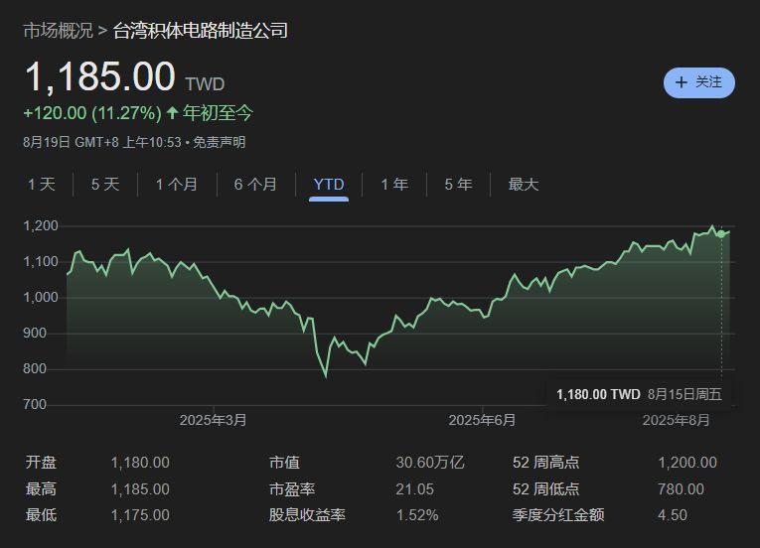Click the 2025年8月 axis label

click(677, 420)
